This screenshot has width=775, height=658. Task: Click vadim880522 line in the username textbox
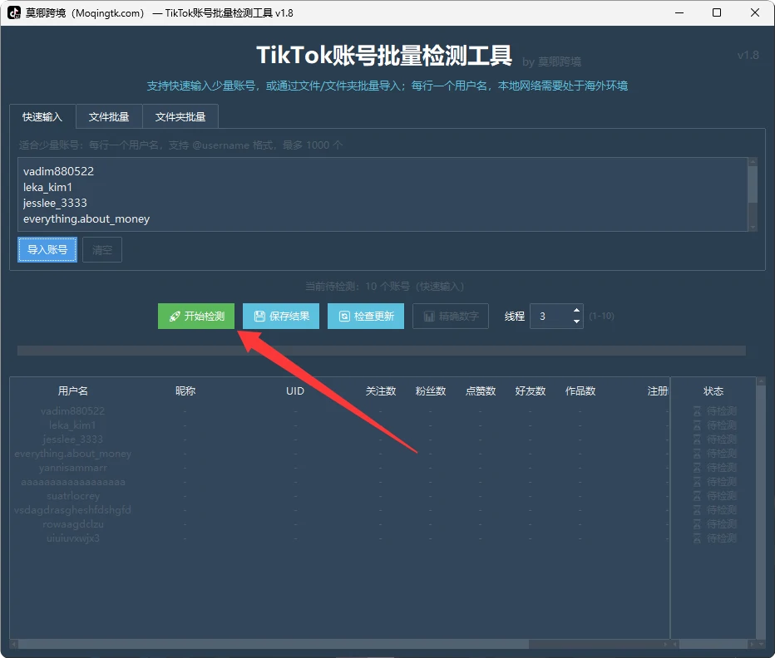(58, 171)
